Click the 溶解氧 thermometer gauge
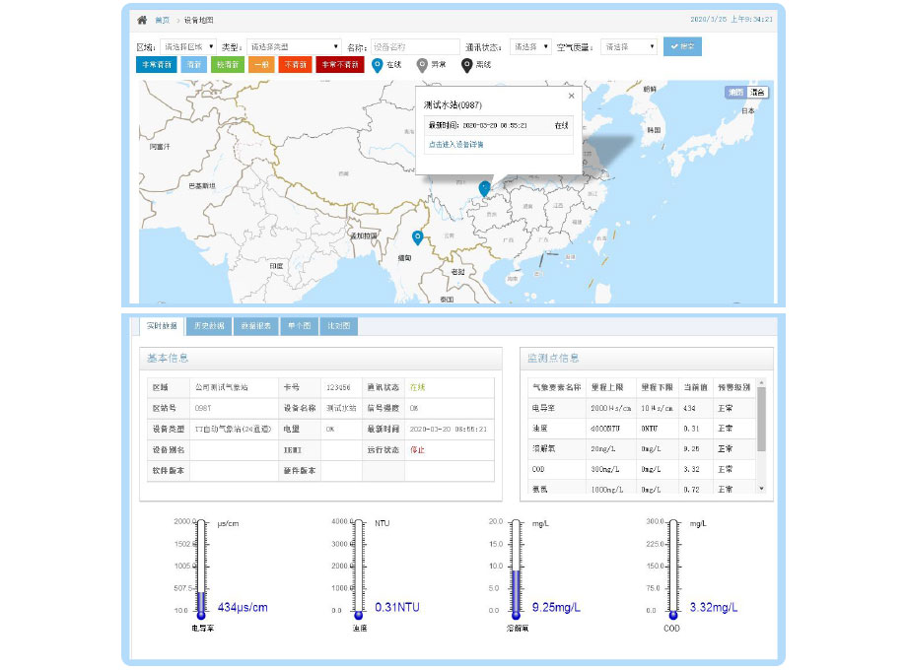Viewport: 907px width, 670px height. (x=516, y=569)
